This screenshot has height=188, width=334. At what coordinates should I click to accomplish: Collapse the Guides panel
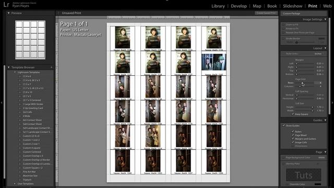pyautogui.click(x=325, y=120)
